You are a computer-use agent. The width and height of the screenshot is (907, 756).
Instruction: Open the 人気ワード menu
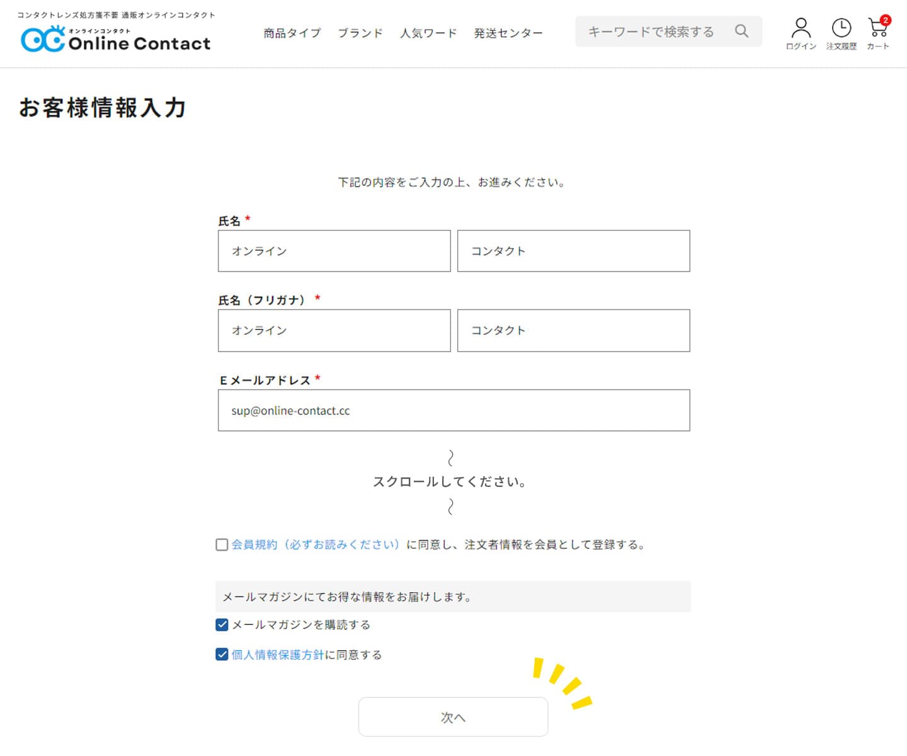click(x=428, y=33)
